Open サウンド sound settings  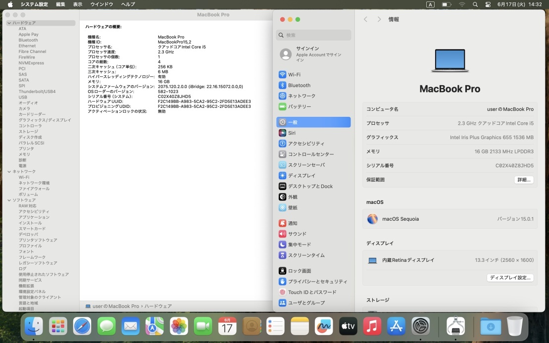(313, 234)
